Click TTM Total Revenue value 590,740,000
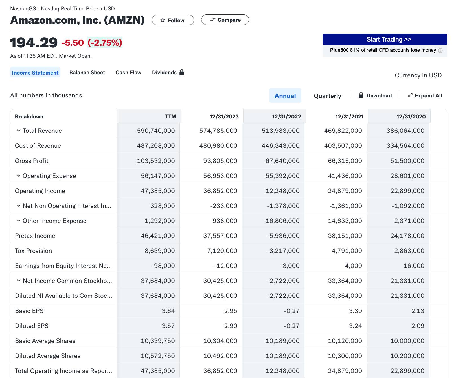Screen dimensions: 456x378 click(x=156, y=131)
